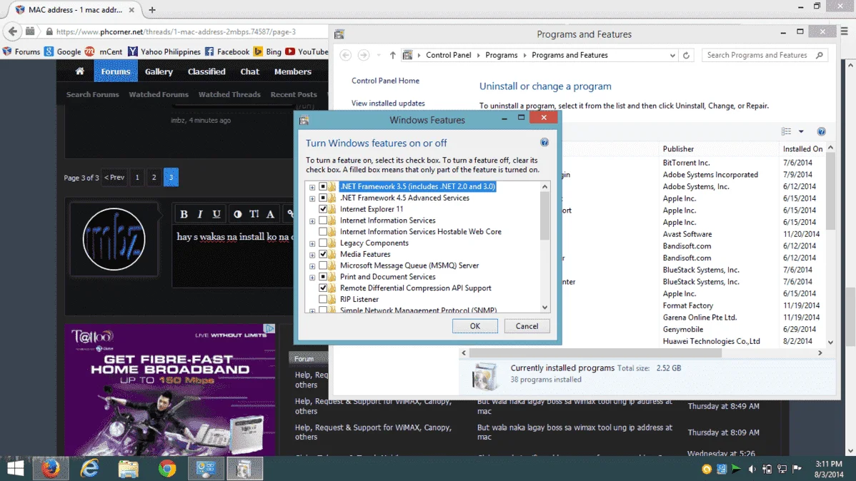Expand Print and Document Services node
Screen dimensions: 856x481
[x=312, y=278]
